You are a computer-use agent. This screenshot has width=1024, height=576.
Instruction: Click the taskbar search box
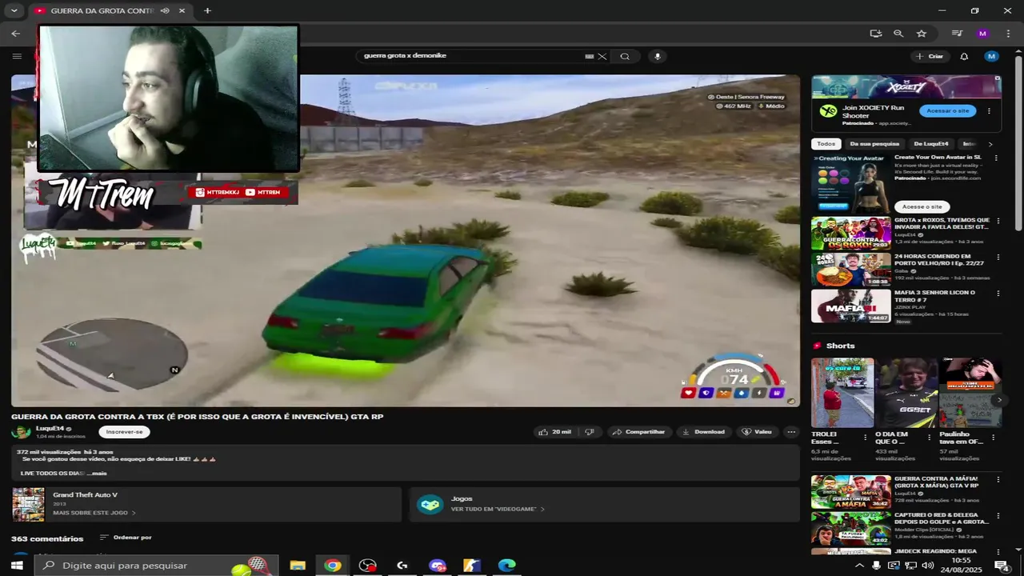(x=156, y=566)
